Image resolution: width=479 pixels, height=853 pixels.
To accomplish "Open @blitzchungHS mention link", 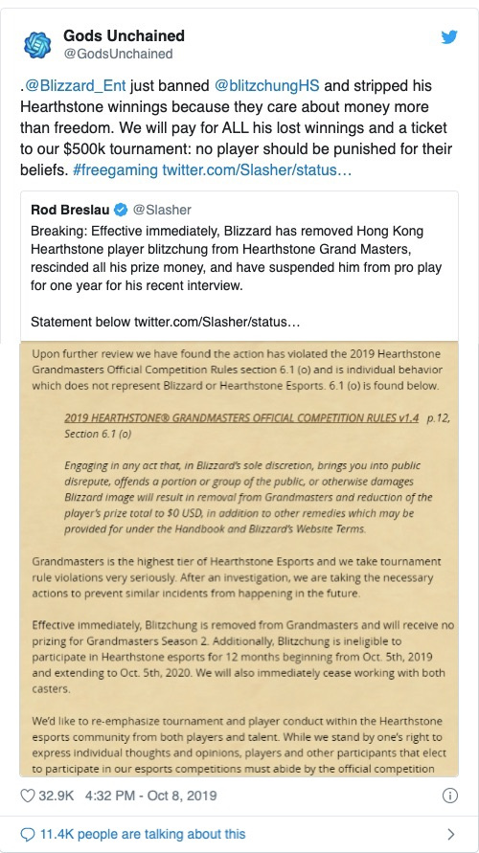I will 266,86.
